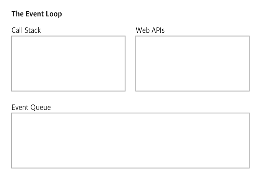Click inside the empty Event Queue box

[x=130, y=140]
